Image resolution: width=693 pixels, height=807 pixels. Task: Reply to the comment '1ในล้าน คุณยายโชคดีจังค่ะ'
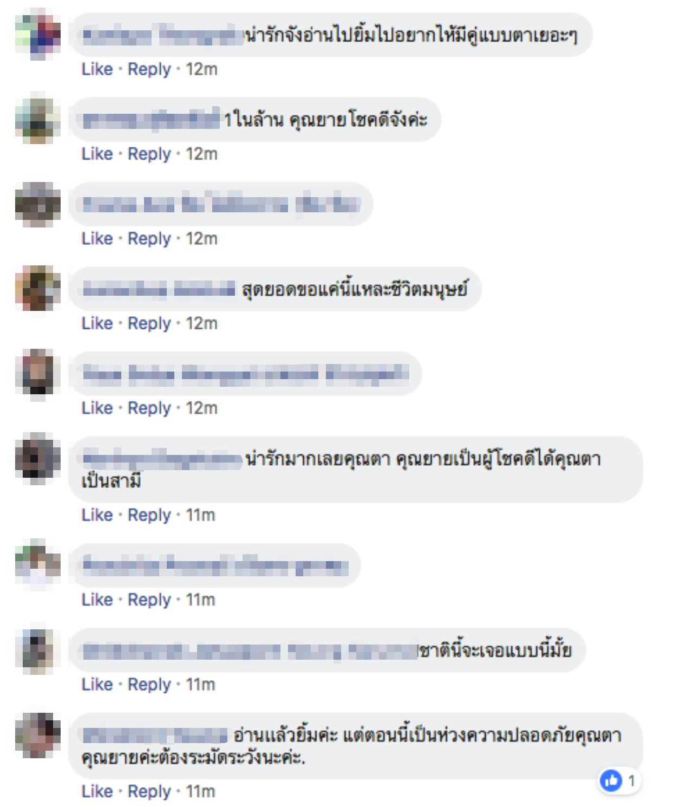click(149, 154)
